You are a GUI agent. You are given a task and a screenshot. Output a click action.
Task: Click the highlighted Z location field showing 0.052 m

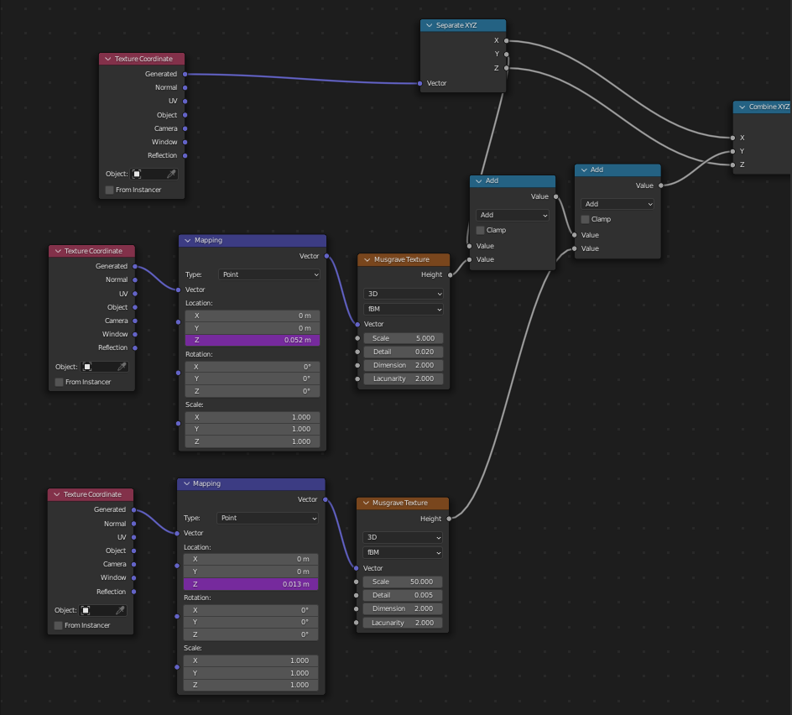click(x=253, y=341)
